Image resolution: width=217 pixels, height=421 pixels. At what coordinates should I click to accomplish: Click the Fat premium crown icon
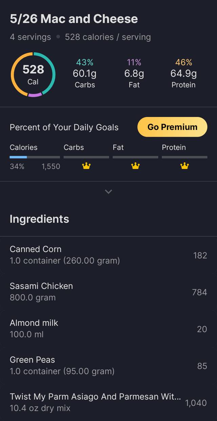pos(135,166)
